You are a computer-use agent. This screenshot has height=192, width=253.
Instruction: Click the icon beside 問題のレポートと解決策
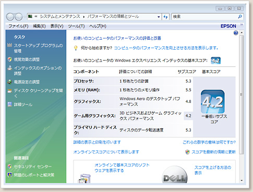click(x=10, y=175)
